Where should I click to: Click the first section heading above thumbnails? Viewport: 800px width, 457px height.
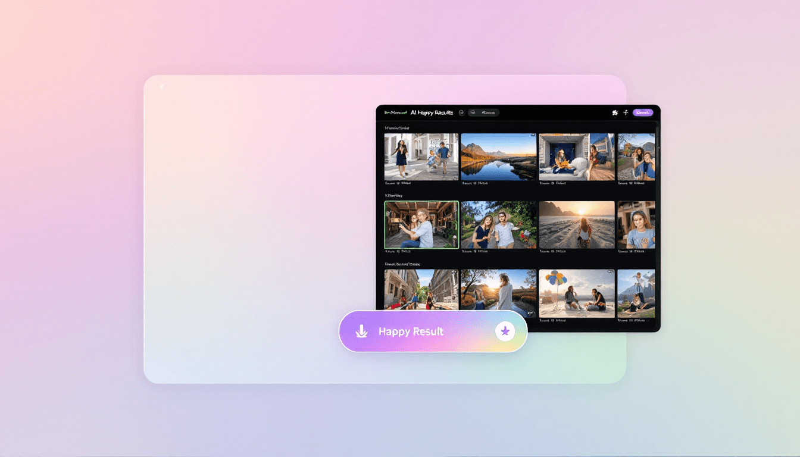pyautogui.click(x=397, y=128)
